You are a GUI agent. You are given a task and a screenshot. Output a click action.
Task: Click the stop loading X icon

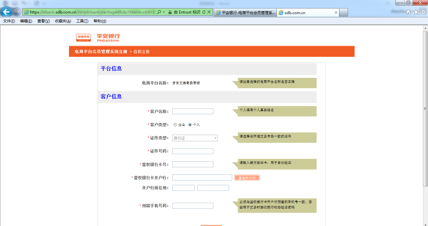[x=209, y=12]
